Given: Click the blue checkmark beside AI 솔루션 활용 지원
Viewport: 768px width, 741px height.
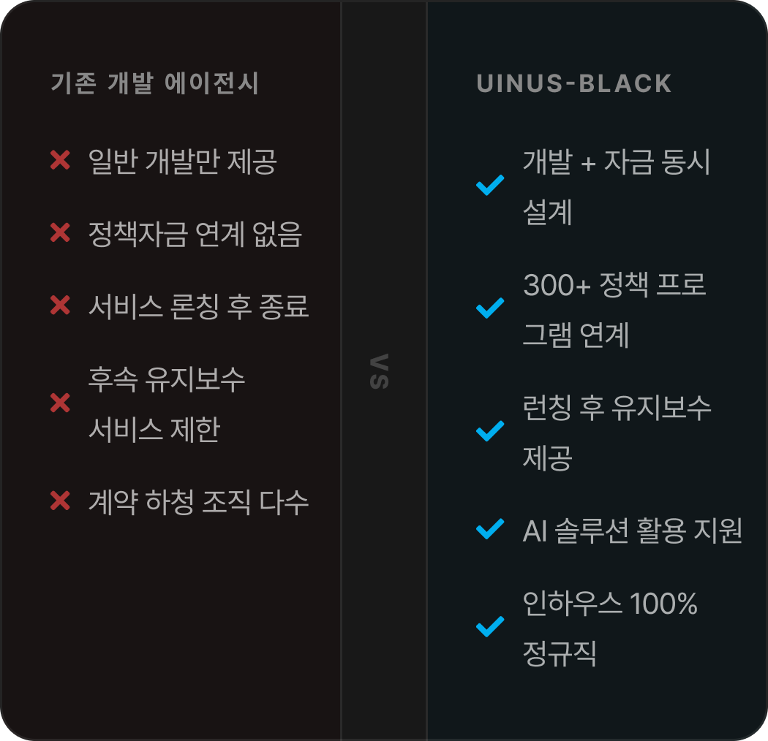Looking at the screenshot, I should point(490,529).
